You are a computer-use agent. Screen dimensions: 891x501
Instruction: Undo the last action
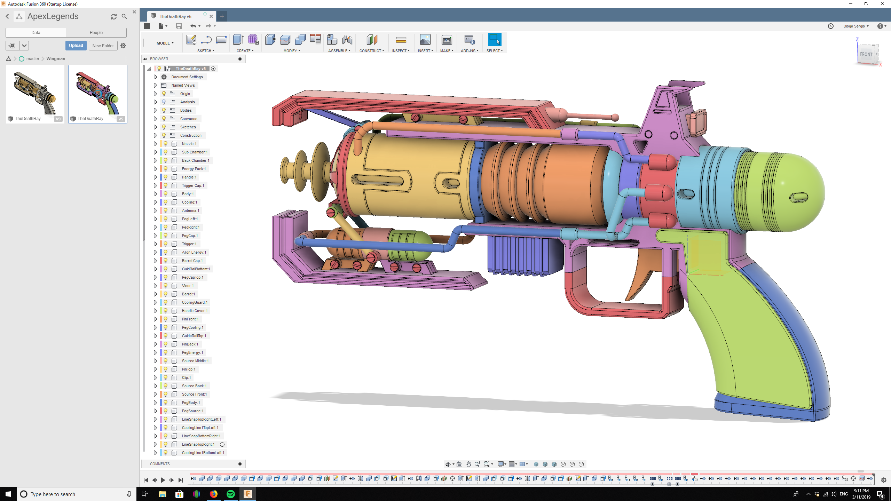tap(193, 26)
